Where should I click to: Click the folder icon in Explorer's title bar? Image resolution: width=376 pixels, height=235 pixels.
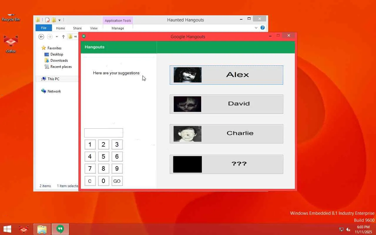38,20
